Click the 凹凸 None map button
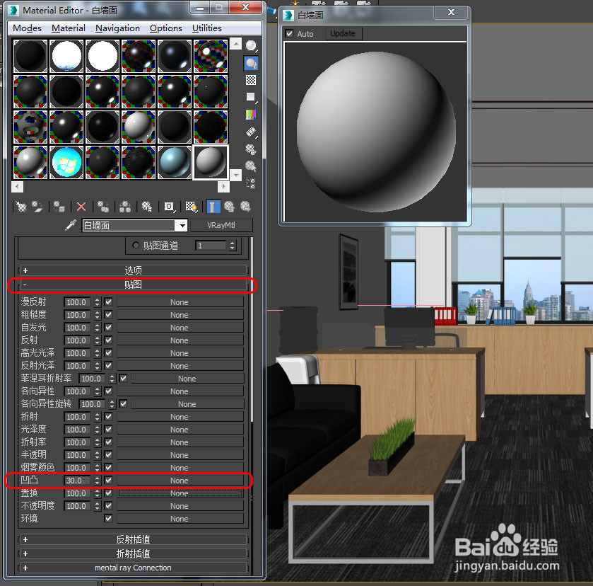 pos(180,481)
